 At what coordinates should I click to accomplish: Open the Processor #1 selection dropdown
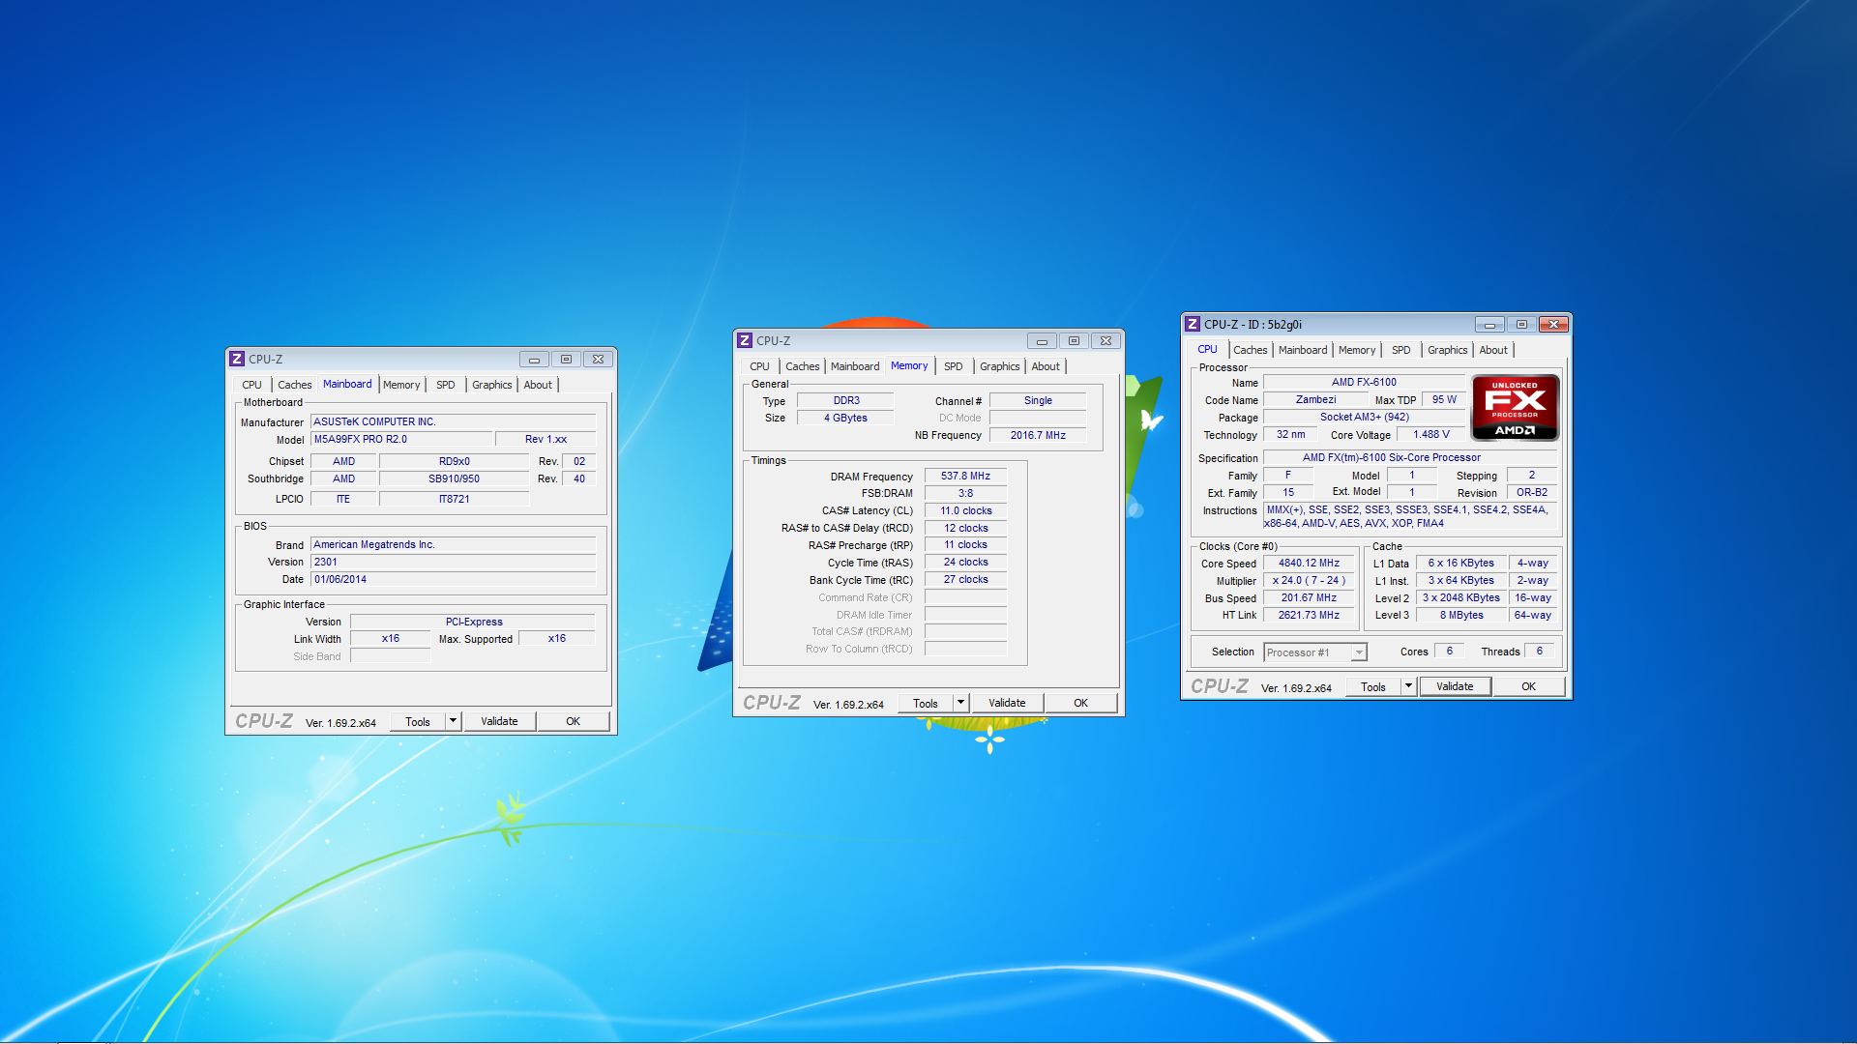[1359, 652]
